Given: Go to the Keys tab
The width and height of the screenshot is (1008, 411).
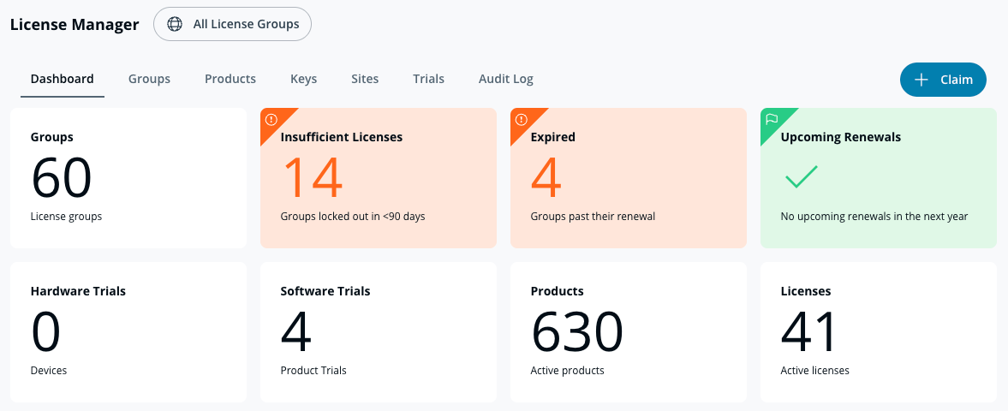Looking at the screenshot, I should [303, 79].
